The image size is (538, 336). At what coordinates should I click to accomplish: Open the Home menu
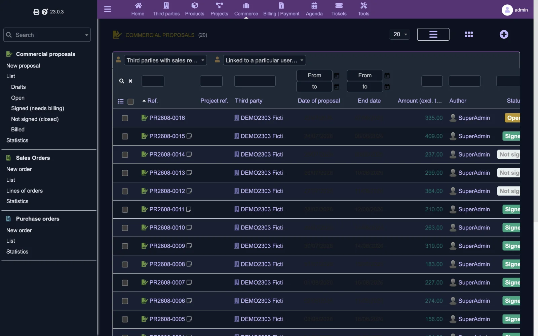[138, 9]
